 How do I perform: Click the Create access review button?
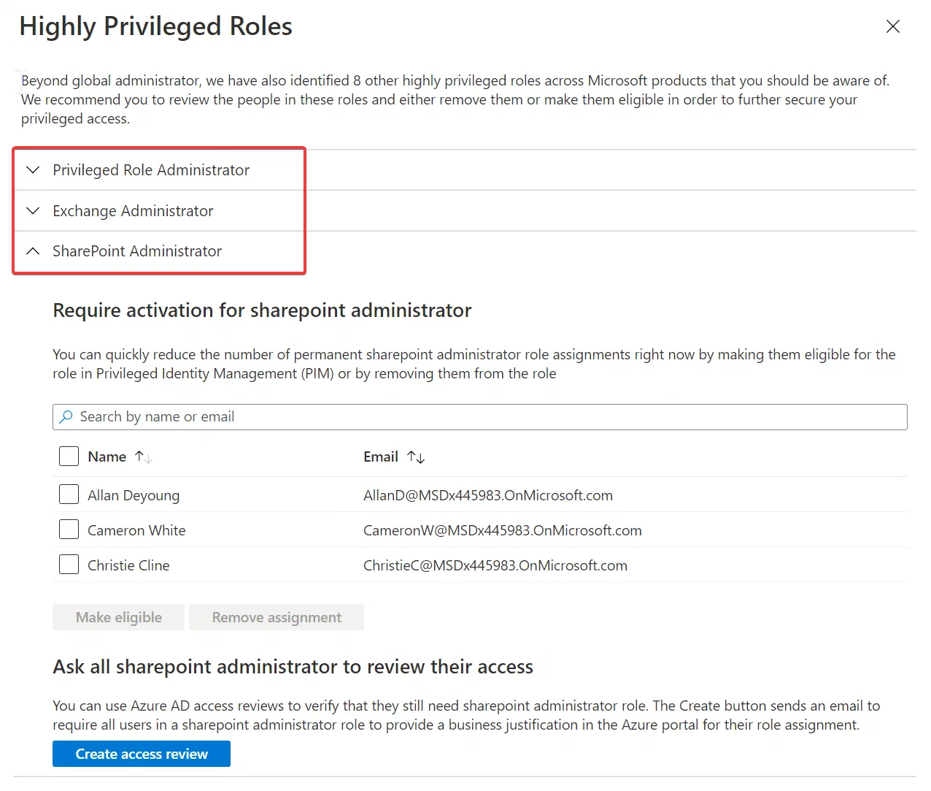pos(142,754)
